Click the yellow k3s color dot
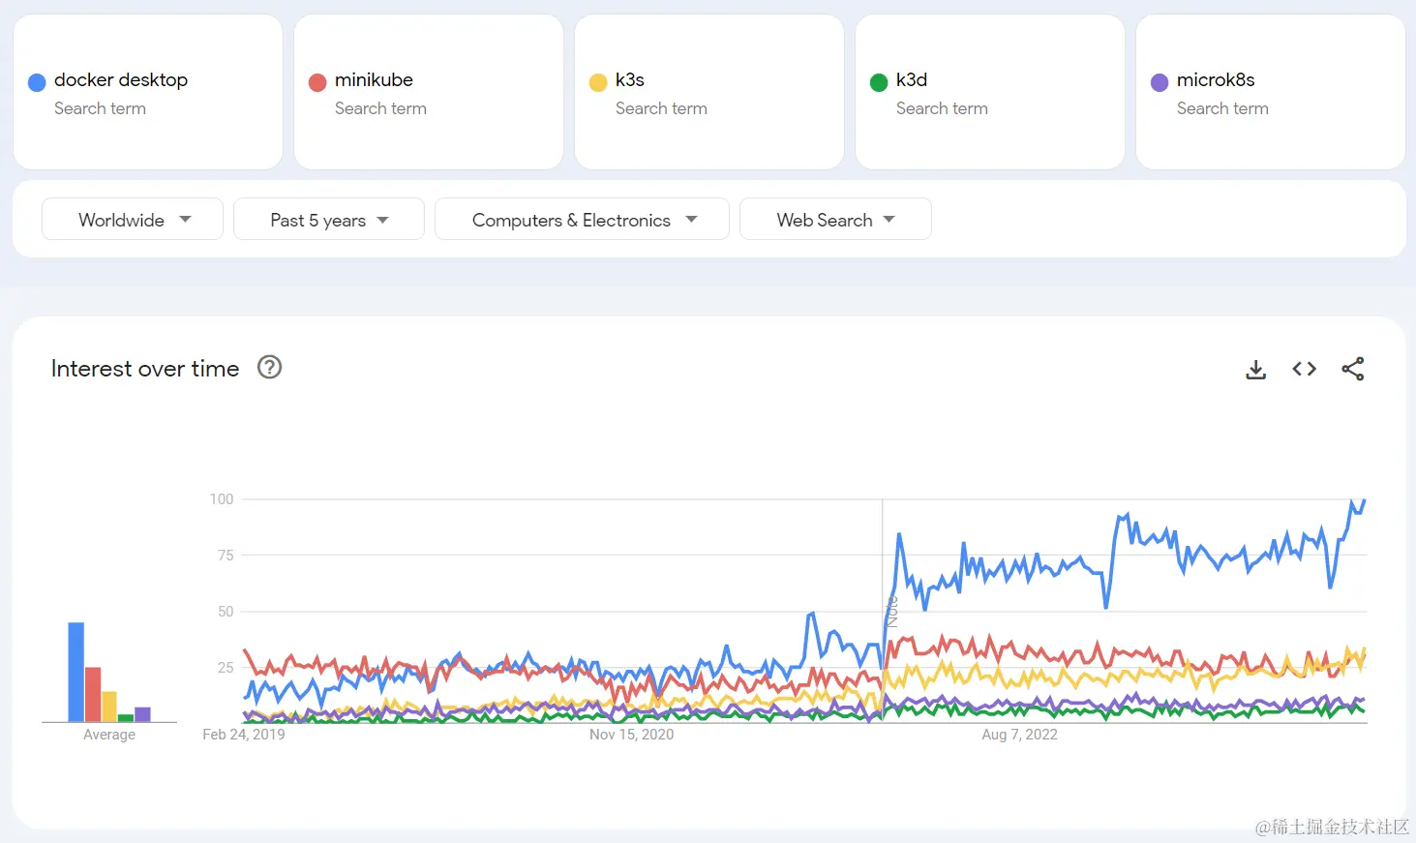The width and height of the screenshot is (1416, 843). 598,82
